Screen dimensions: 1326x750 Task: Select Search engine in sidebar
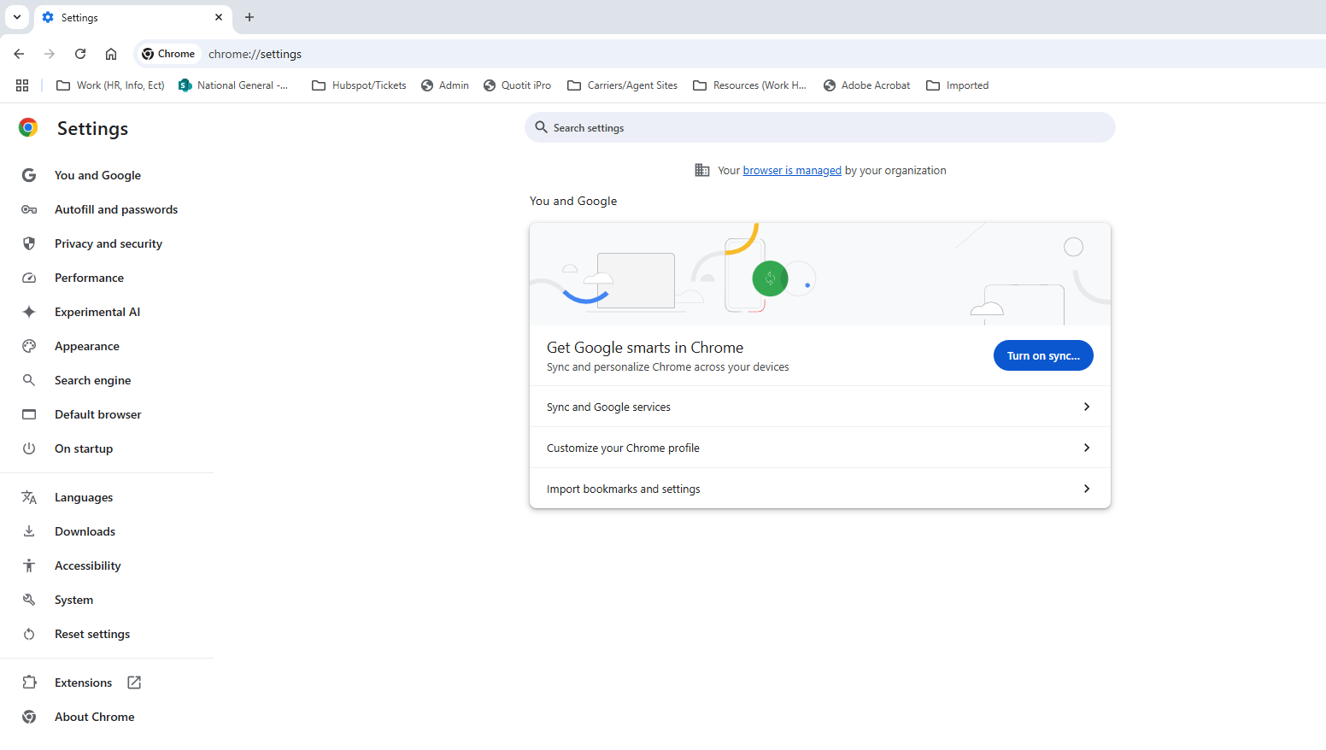93,380
